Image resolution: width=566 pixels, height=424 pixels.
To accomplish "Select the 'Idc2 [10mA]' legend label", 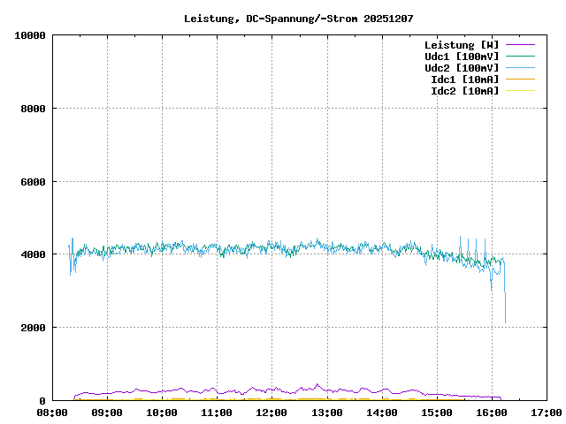I will 464,90.
